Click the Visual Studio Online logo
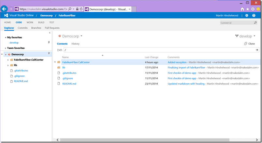262x143 pixels. [x=6, y=15]
